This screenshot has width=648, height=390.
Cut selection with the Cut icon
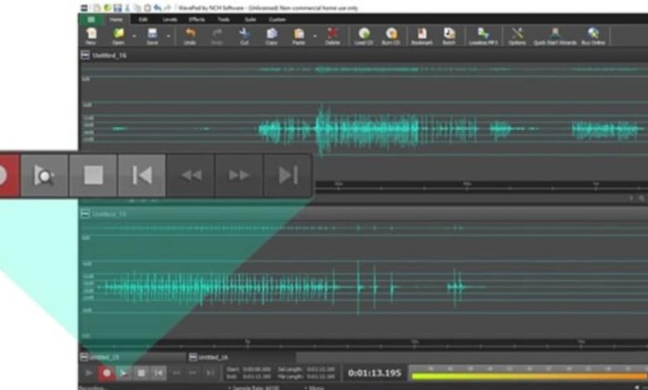click(x=244, y=36)
